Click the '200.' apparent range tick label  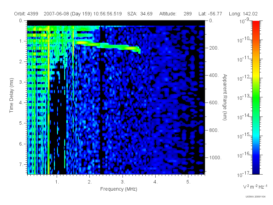(x=214, y=48)
